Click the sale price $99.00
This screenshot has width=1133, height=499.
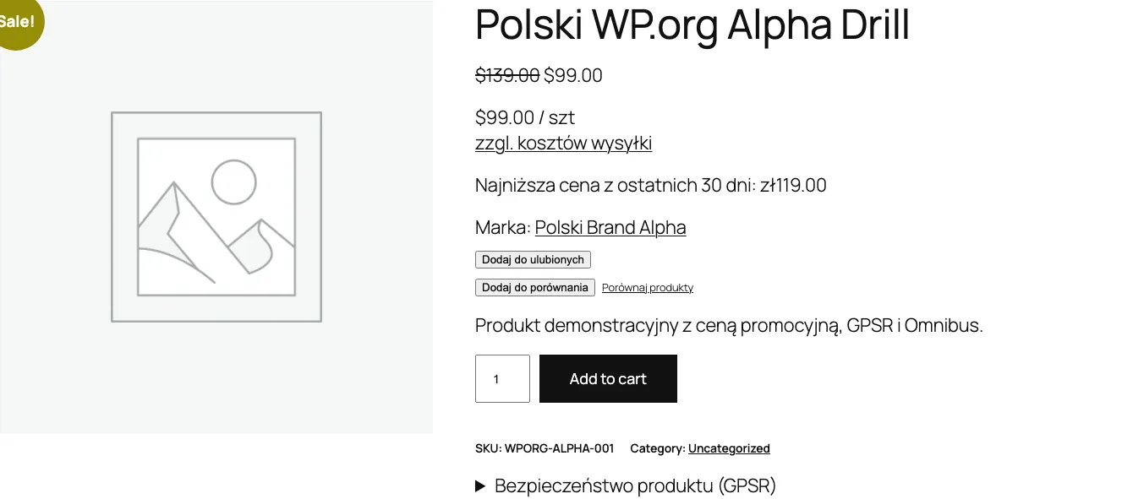572,75
